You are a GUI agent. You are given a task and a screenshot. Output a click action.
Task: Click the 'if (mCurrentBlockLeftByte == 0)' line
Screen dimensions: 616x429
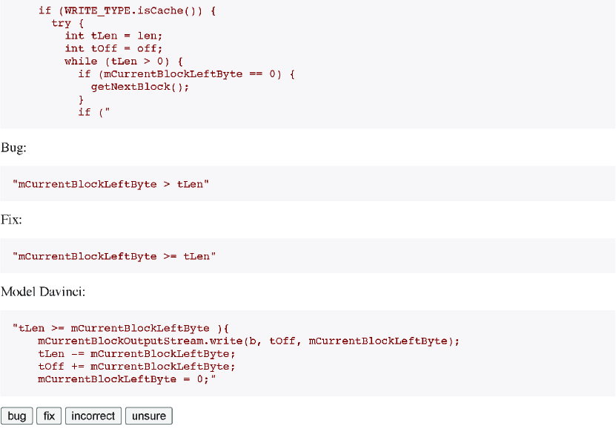click(x=187, y=73)
